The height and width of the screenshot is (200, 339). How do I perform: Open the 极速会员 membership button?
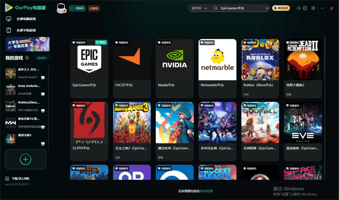click(x=281, y=8)
